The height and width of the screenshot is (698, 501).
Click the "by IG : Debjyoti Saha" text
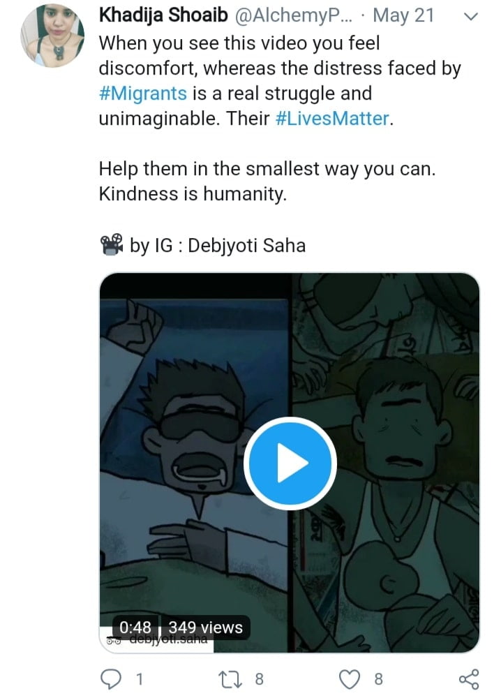point(218,246)
